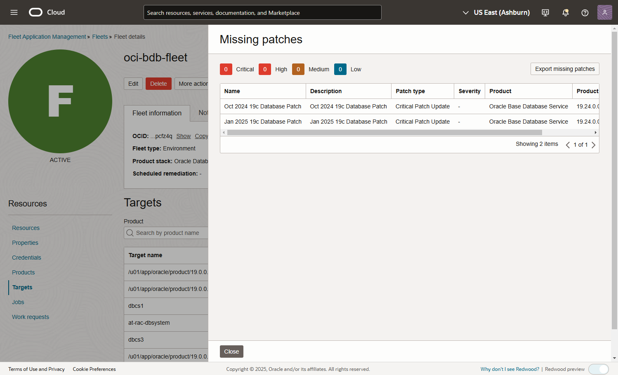618x375 pixels.
Task: Click the Name column header
Action: [263, 91]
